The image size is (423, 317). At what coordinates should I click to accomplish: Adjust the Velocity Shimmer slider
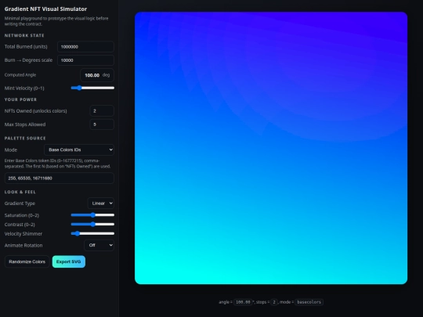(x=92, y=233)
